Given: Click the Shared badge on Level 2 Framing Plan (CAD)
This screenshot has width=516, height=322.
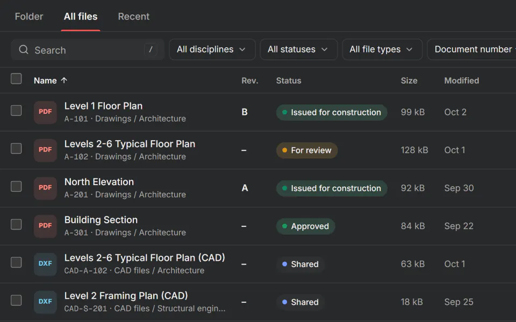Looking at the screenshot, I should click(300, 302).
